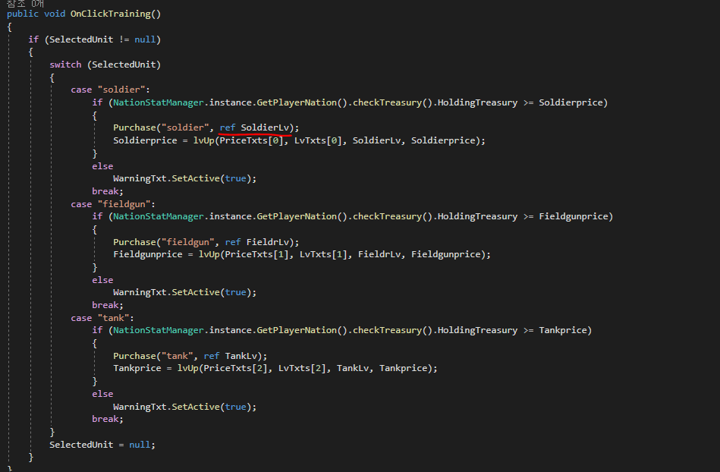Click 'null' in the SelectedUnit = null; statement
Image resolution: width=720 pixels, height=472 pixels.
pyautogui.click(x=140, y=445)
